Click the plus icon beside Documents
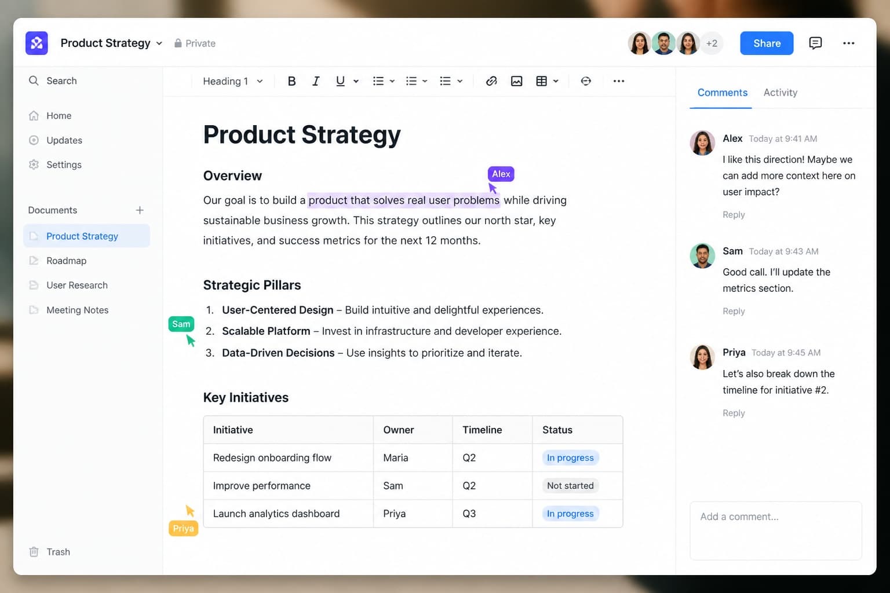 click(140, 210)
